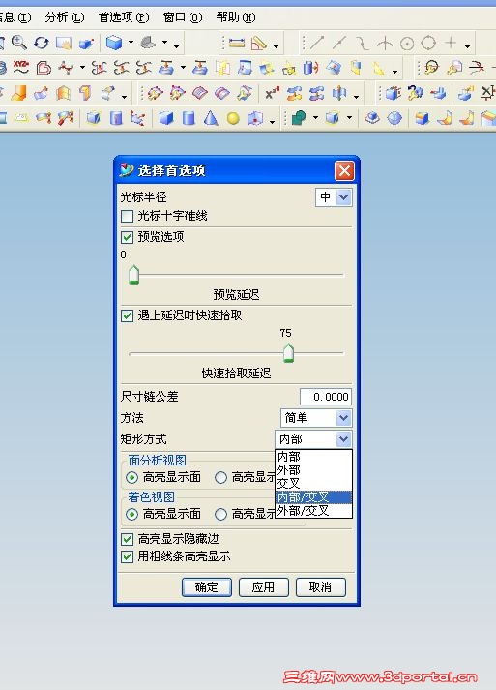Click the XYZ law curve icon
The height and width of the screenshot is (690, 496).
pos(20,68)
